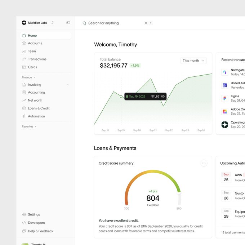The image size is (245, 245).
Task: Click the Cards credit card icon
Action: (24, 67)
